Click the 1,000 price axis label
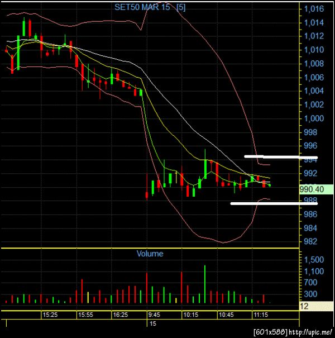Image resolution: width=335 pixels, height=338 pixels. 314,118
